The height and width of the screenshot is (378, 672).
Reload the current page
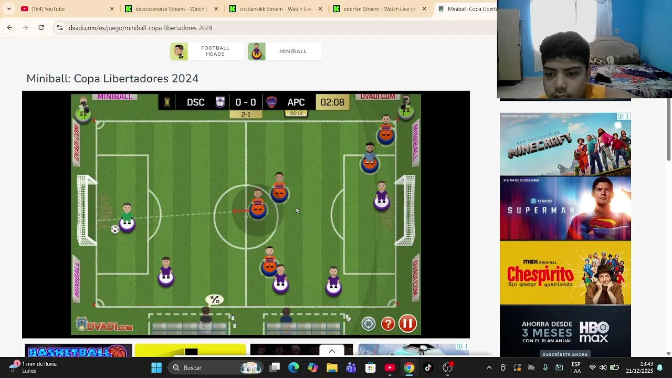point(41,27)
